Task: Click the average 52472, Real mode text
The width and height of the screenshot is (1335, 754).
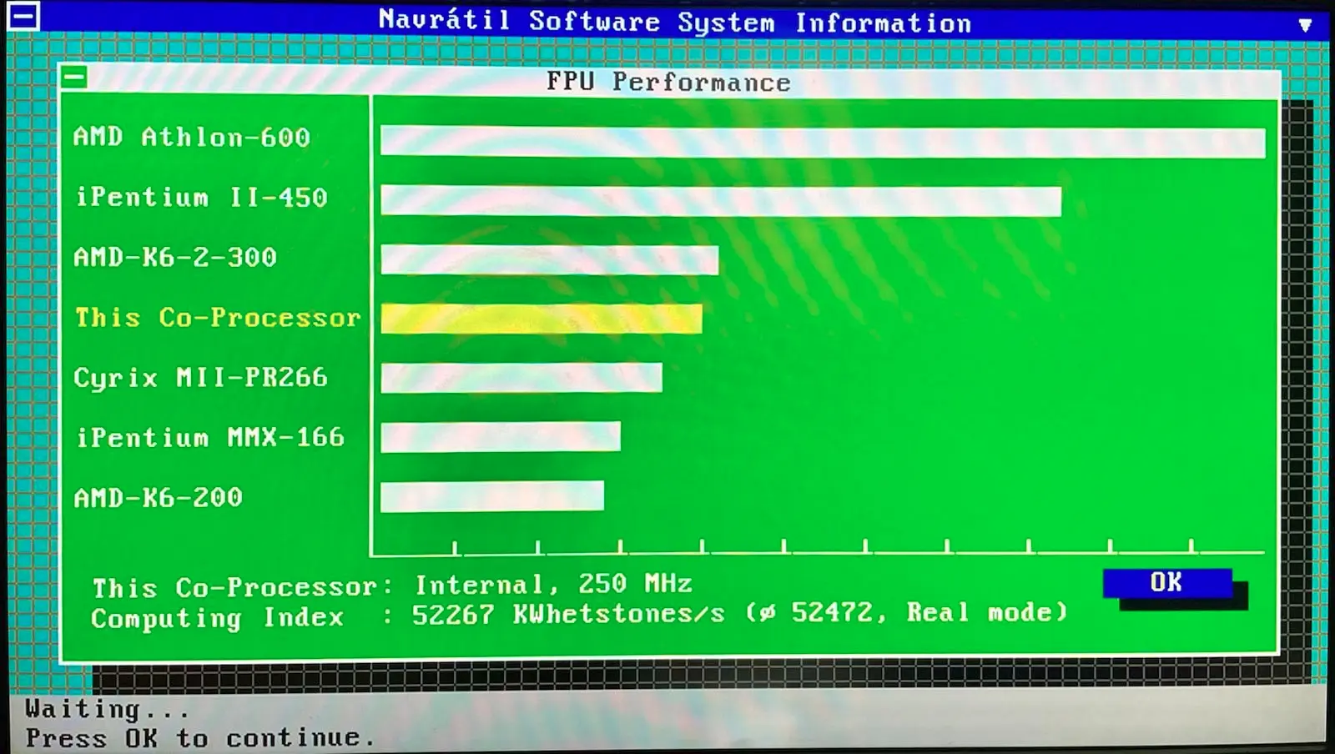Action: tap(907, 612)
